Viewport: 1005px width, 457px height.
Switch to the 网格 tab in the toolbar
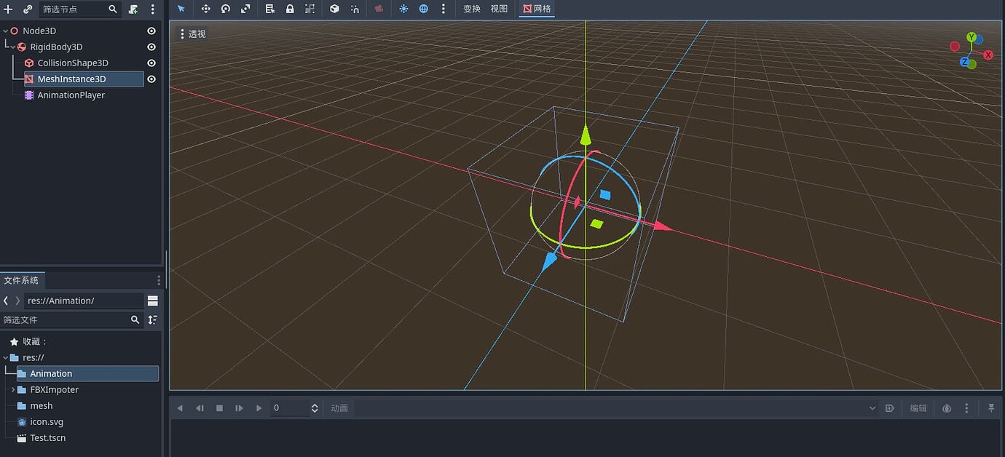click(x=537, y=9)
